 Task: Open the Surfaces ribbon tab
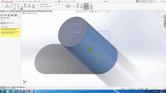[x=13, y=11]
